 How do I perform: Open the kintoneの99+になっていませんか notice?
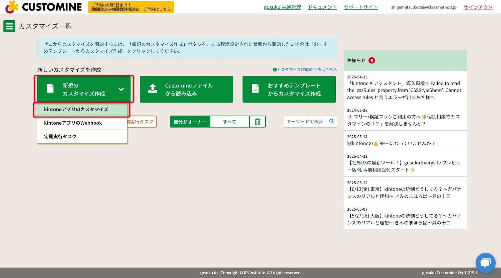(405, 140)
